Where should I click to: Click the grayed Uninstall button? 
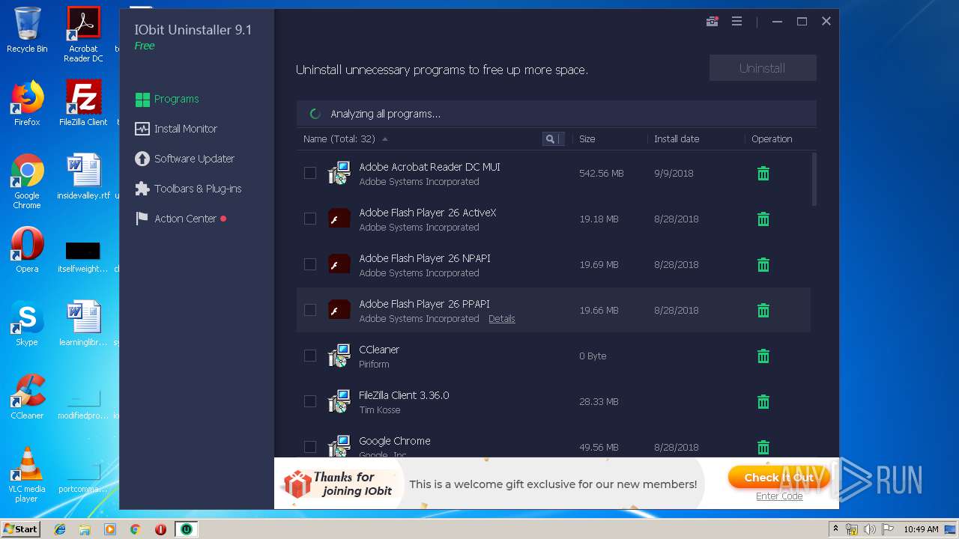point(763,68)
